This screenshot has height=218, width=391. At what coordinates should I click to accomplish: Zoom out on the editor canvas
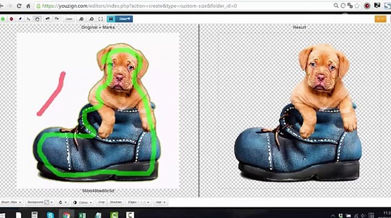click(91, 19)
